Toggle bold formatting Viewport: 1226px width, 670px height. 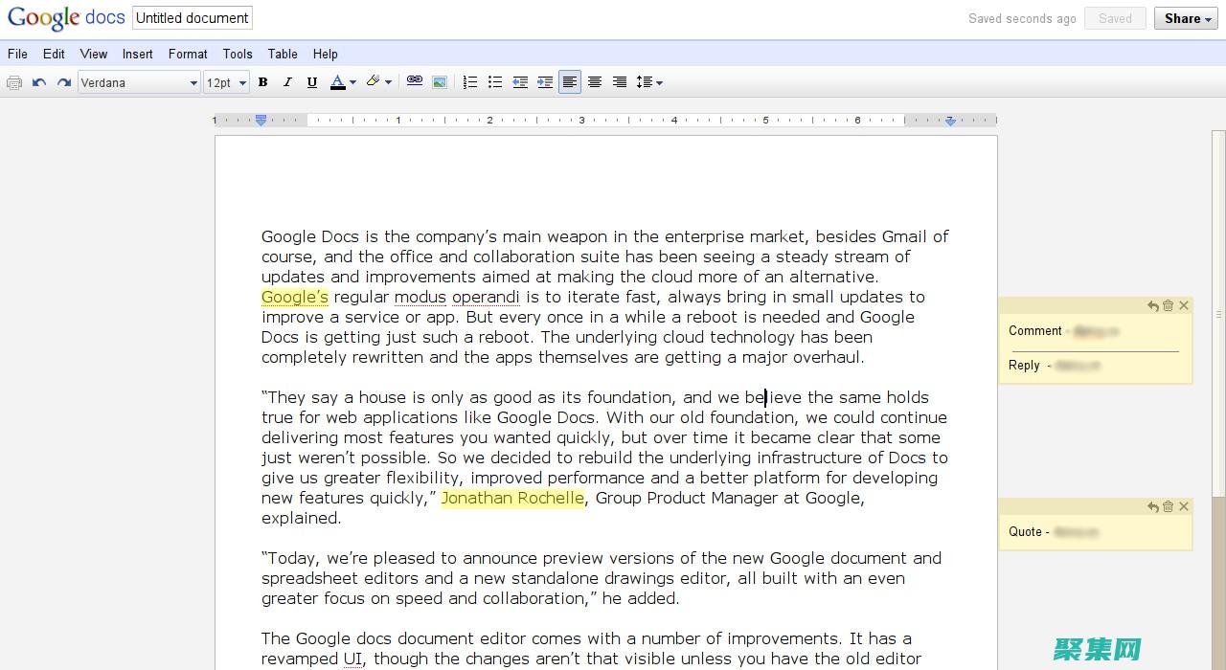pos(262,83)
